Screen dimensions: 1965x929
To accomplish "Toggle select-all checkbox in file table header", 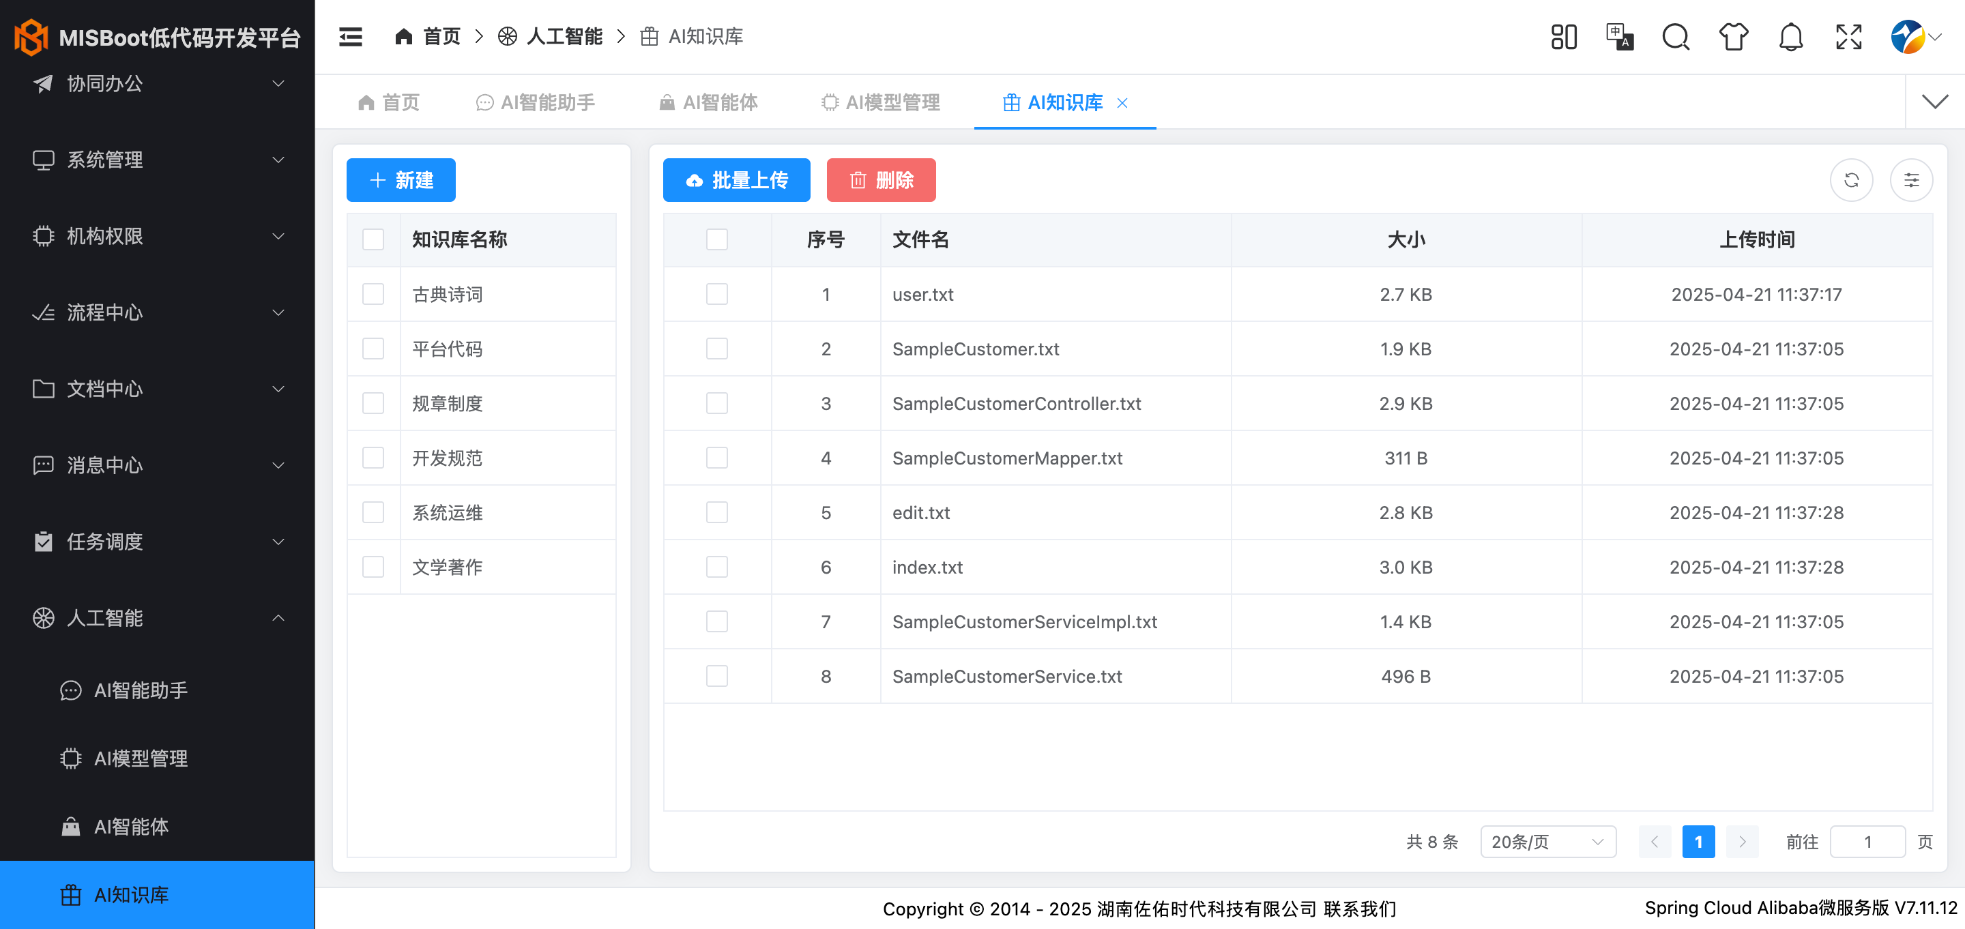I will (716, 239).
